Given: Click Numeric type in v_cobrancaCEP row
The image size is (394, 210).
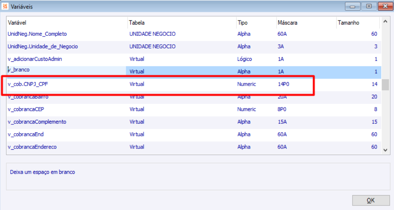Looking at the screenshot, I should coord(246,109).
